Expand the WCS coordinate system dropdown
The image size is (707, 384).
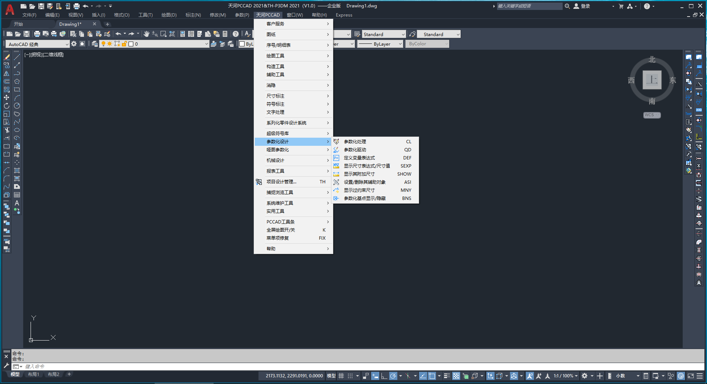[652, 115]
